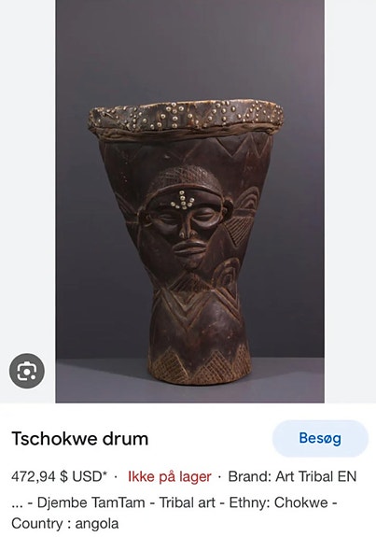Tap the white dot forehead ornament on carving

[182, 201]
